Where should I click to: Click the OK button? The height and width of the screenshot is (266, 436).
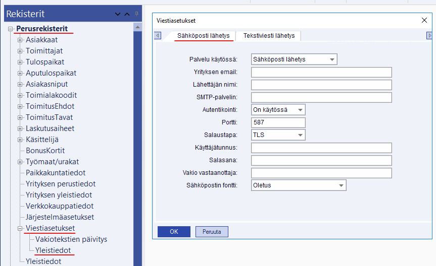click(x=174, y=232)
